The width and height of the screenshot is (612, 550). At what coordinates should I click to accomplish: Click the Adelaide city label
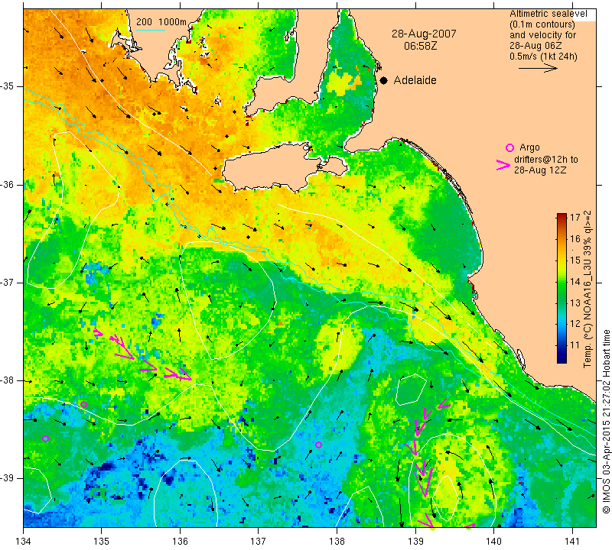[x=415, y=80]
